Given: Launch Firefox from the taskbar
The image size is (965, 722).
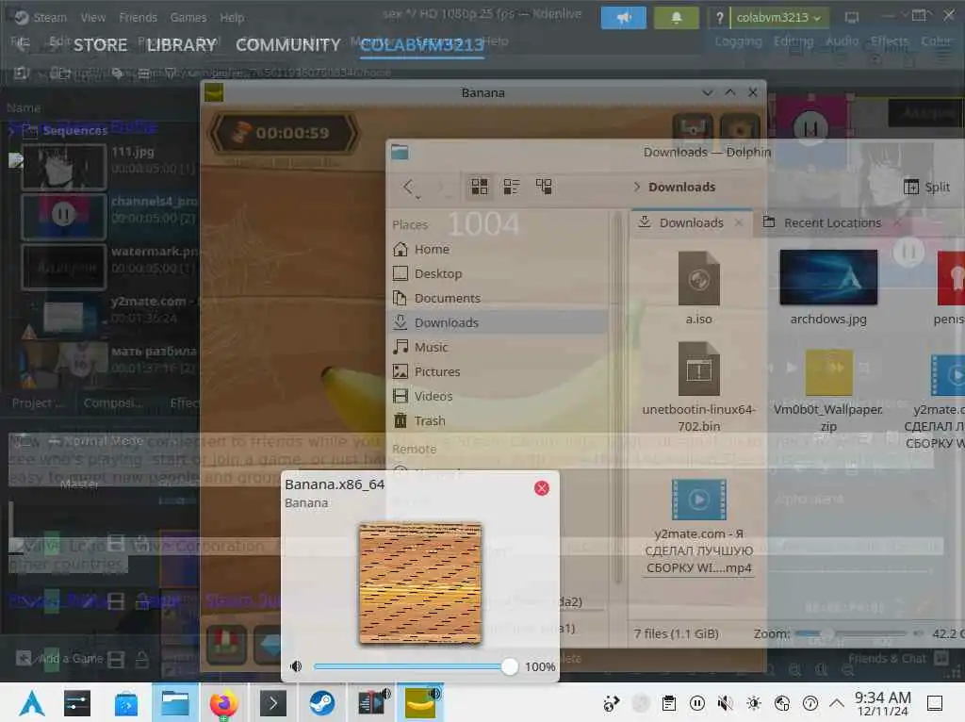Looking at the screenshot, I should (x=223, y=703).
